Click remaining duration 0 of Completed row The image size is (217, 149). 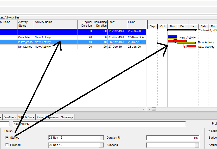click(100, 37)
